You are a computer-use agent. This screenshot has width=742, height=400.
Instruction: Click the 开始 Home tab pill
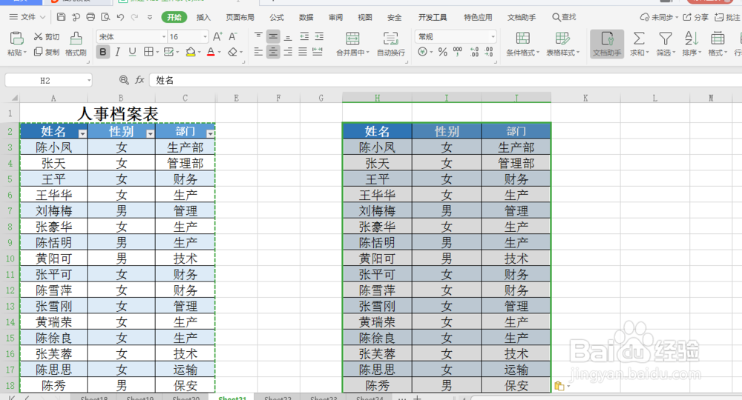tap(174, 18)
